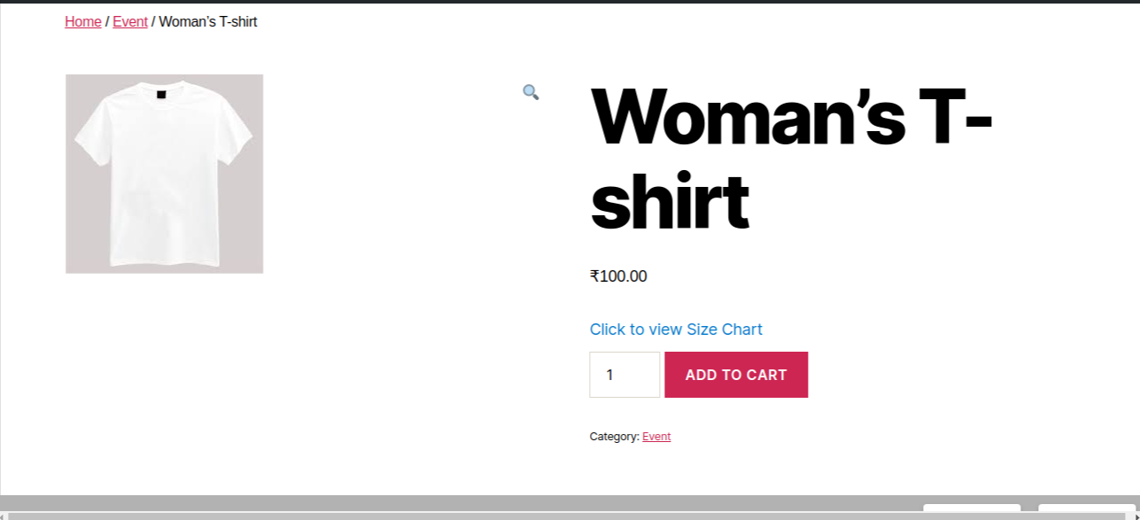
Task: Open the Home breadcrumb link
Action: [83, 22]
